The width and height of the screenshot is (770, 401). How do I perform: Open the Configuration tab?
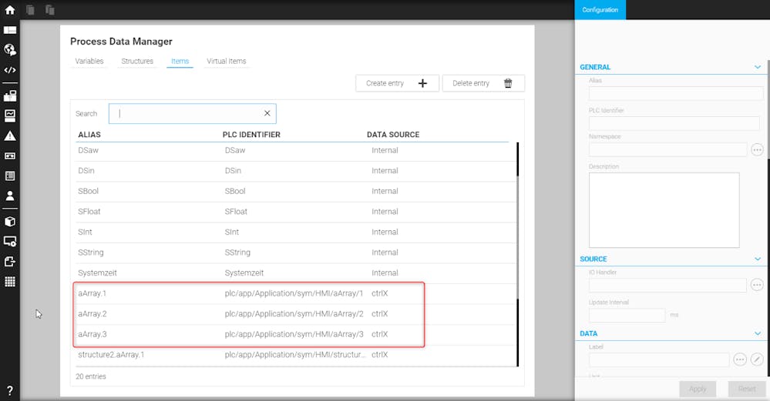(600, 10)
